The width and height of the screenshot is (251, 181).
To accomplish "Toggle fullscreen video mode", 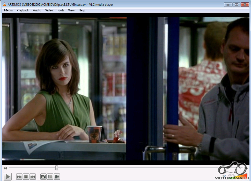I will pos(43,177).
